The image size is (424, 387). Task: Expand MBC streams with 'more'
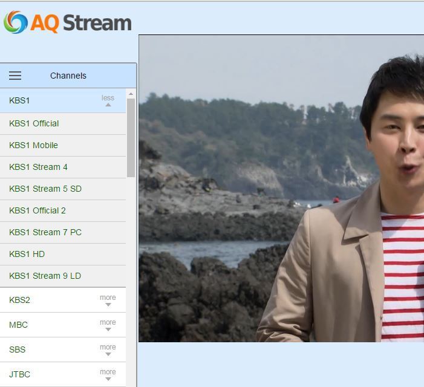[x=108, y=325]
